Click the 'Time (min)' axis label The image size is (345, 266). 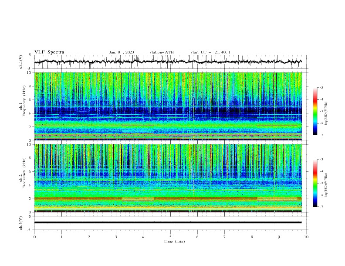(174, 241)
